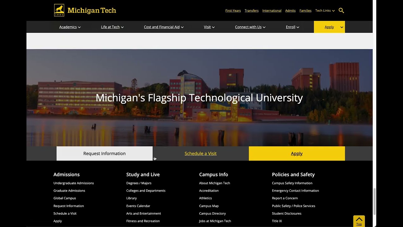Visit the Athletics page
This screenshot has height=227, width=403.
pyautogui.click(x=205, y=198)
